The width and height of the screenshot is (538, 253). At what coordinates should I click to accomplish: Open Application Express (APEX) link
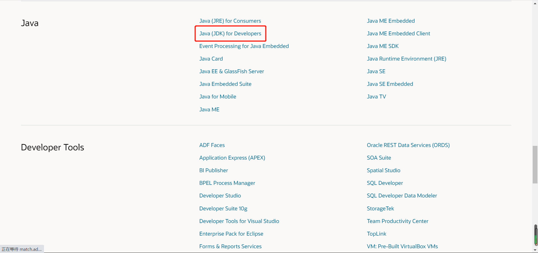click(x=232, y=158)
